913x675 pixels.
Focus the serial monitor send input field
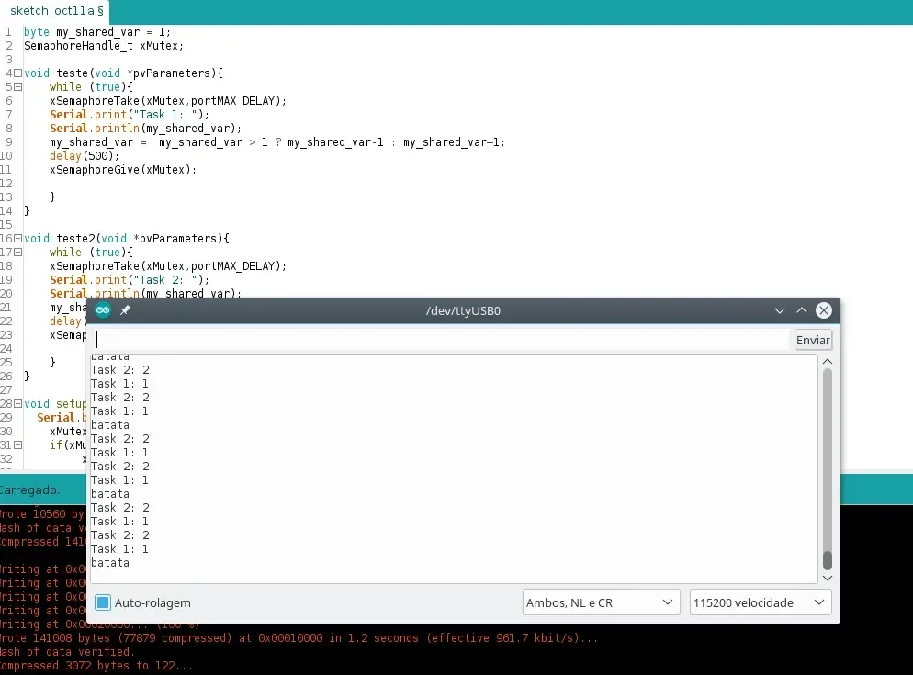441,340
